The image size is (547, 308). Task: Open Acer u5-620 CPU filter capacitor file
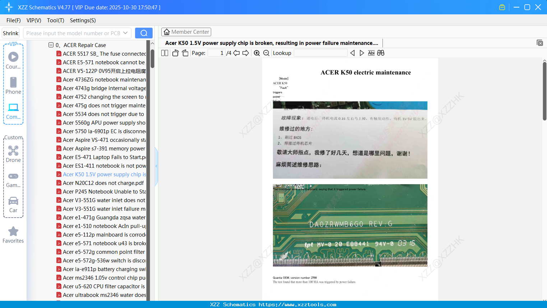pos(104,286)
